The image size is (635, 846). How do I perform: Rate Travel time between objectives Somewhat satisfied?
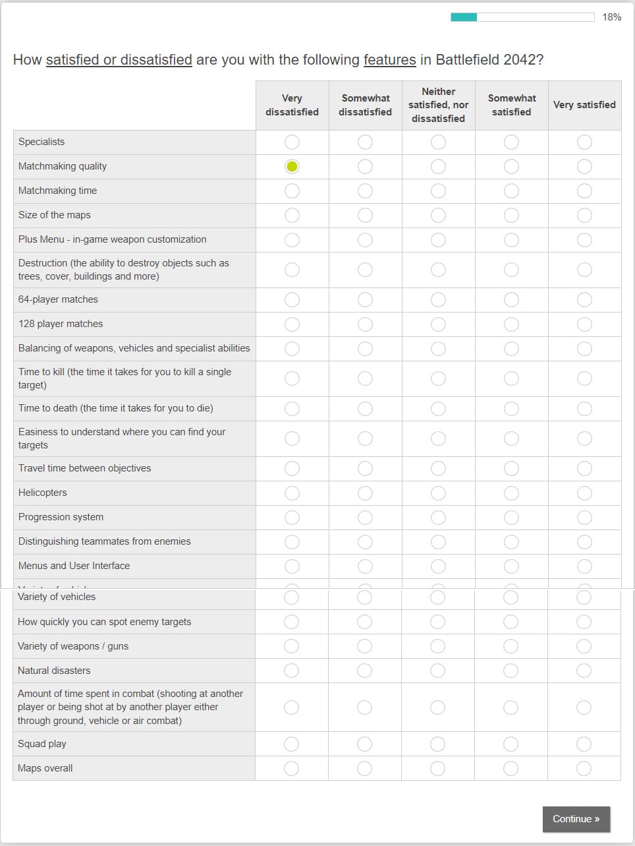click(x=511, y=469)
